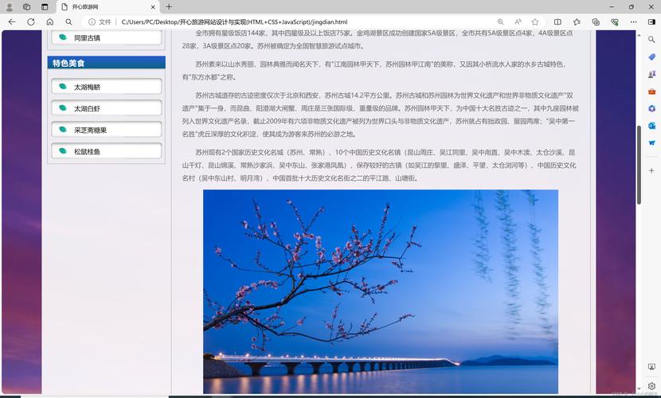Open the zoom magnifier in address bar

pyautogui.click(x=501, y=21)
